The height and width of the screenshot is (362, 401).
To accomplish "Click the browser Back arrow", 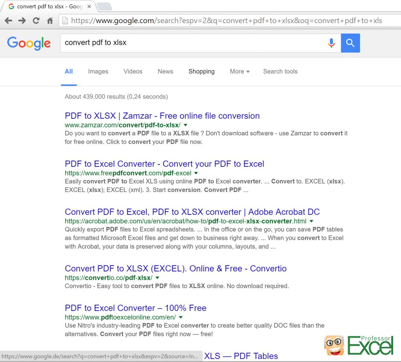I will click(x=9, y=20).
